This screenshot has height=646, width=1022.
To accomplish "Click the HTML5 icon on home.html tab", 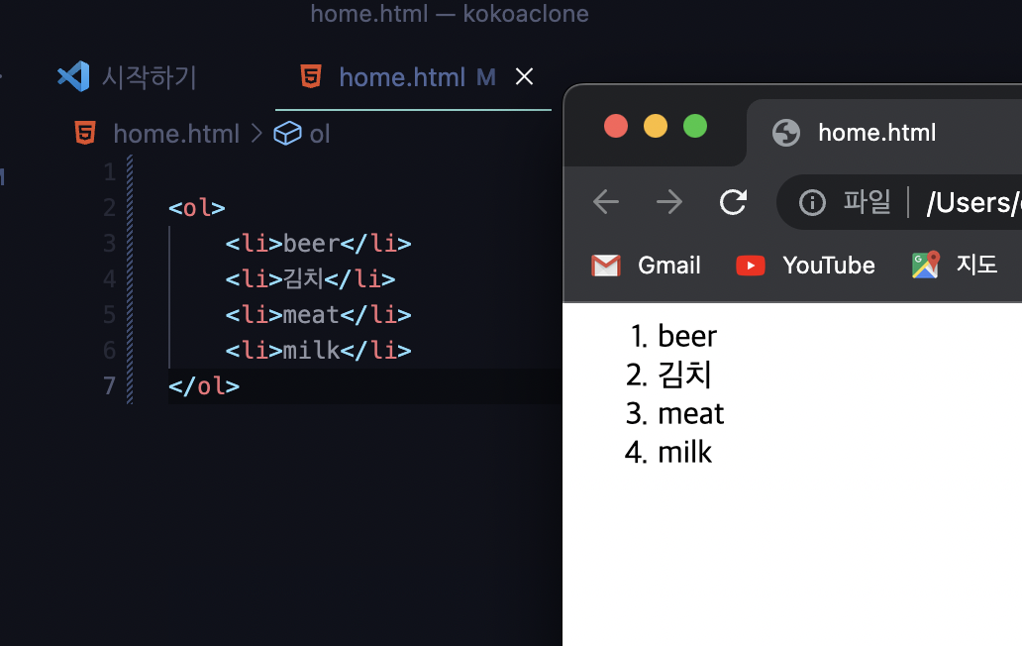I will pos(311,76).
